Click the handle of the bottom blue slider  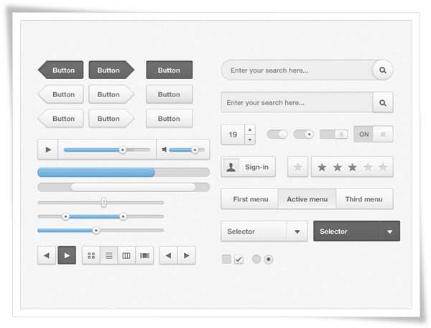point(96,230)
